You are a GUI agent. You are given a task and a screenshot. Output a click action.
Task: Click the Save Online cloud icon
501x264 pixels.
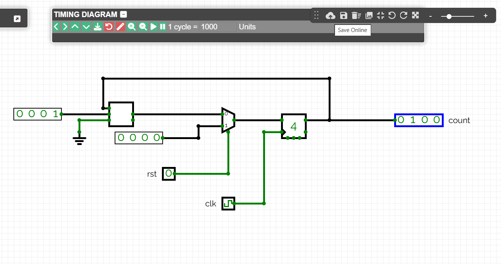click(330, 16)
